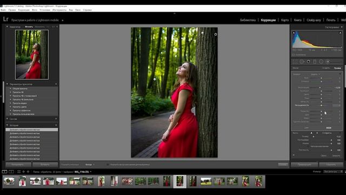Select the graduated filter tool
346x195 pixels.
click(x=315, y=62)
